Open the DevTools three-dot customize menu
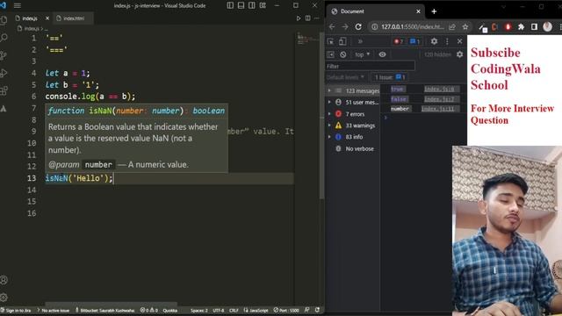 pyautogui.click(x=447, y=41)
